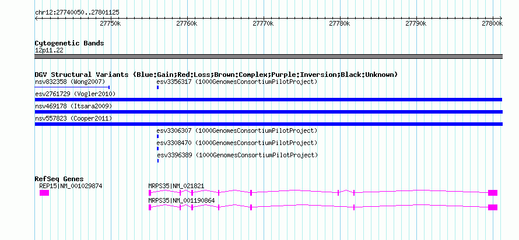
Task: Click the blue nsv557823 gain bar
Action: [268, 124]
